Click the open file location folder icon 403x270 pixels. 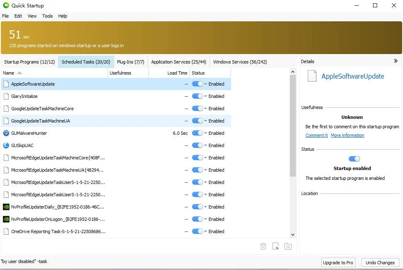pos(288,246)
